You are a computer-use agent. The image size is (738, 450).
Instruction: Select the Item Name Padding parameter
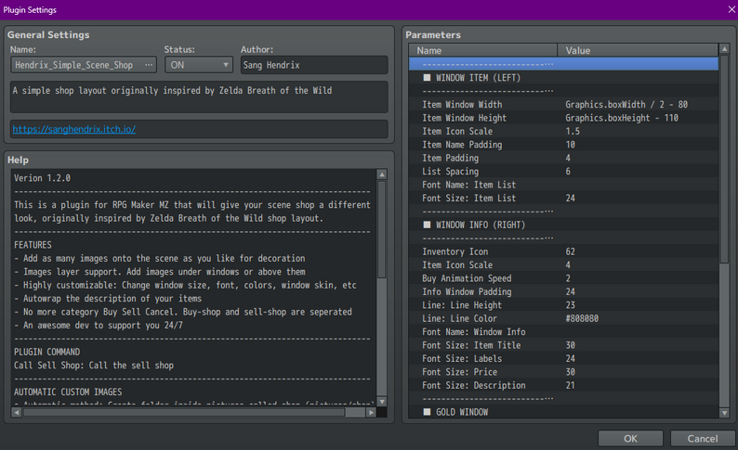click(563, 145)
